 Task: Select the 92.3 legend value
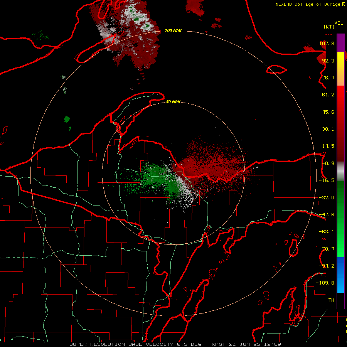click(x=328, y=61)
